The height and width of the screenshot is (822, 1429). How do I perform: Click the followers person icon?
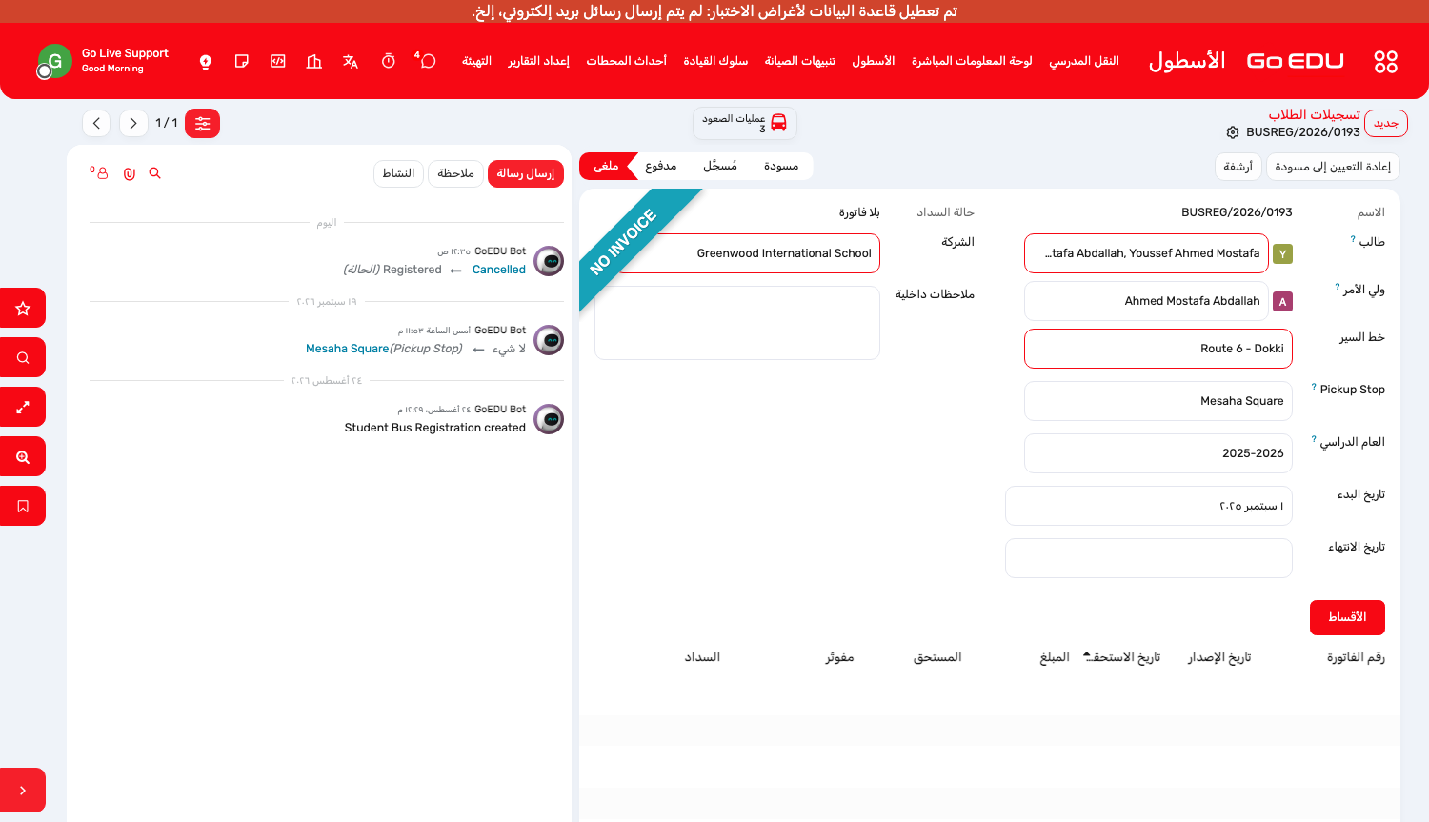click(100, 172)
